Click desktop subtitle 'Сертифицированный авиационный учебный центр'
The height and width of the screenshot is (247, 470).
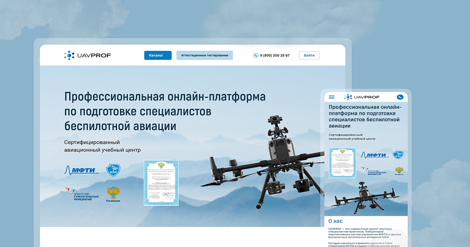(x=103, y=146)
